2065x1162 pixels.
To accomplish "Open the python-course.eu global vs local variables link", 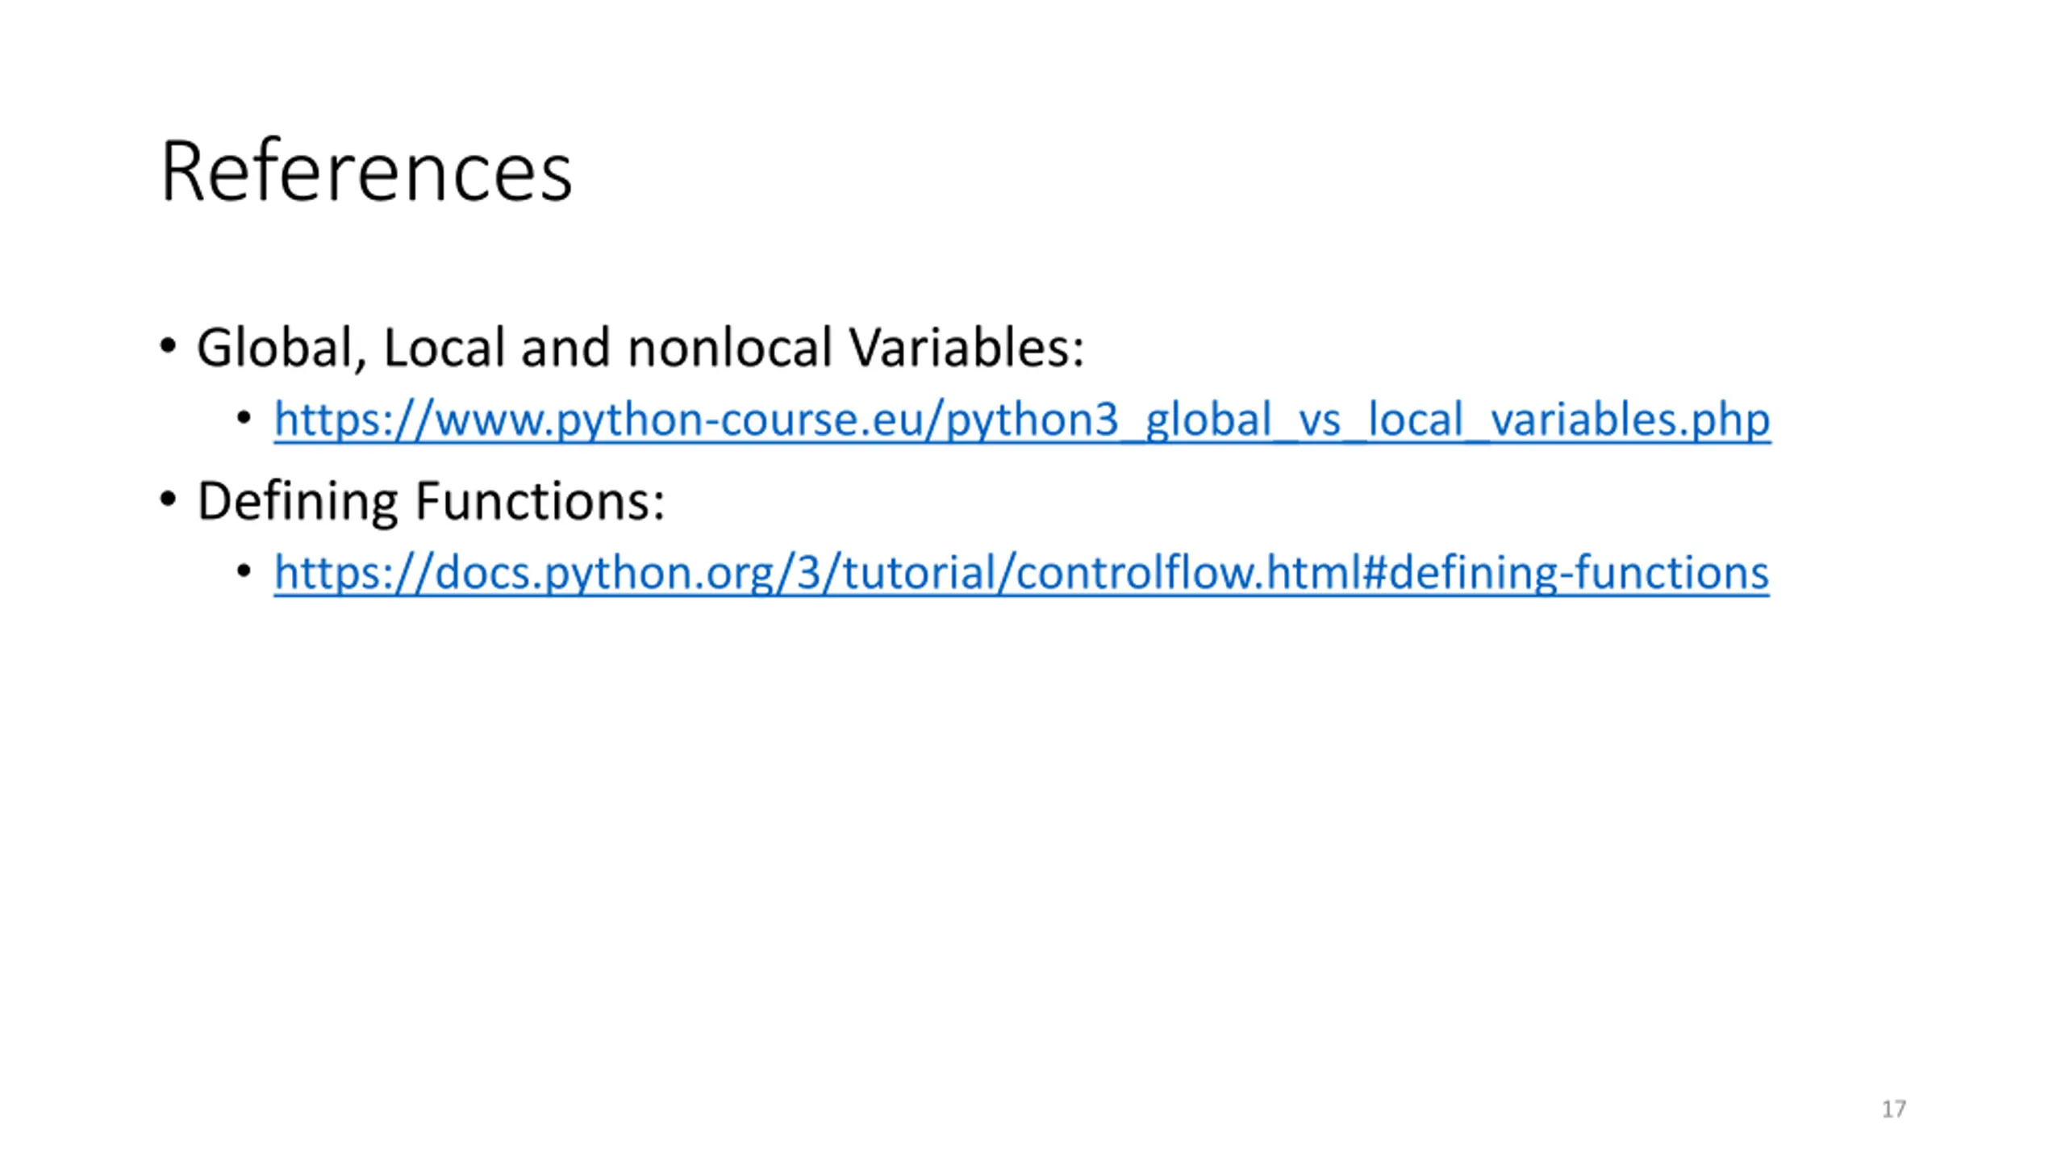I will (x=1022, y=420).
